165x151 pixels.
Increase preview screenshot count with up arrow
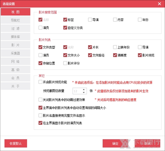84,90
